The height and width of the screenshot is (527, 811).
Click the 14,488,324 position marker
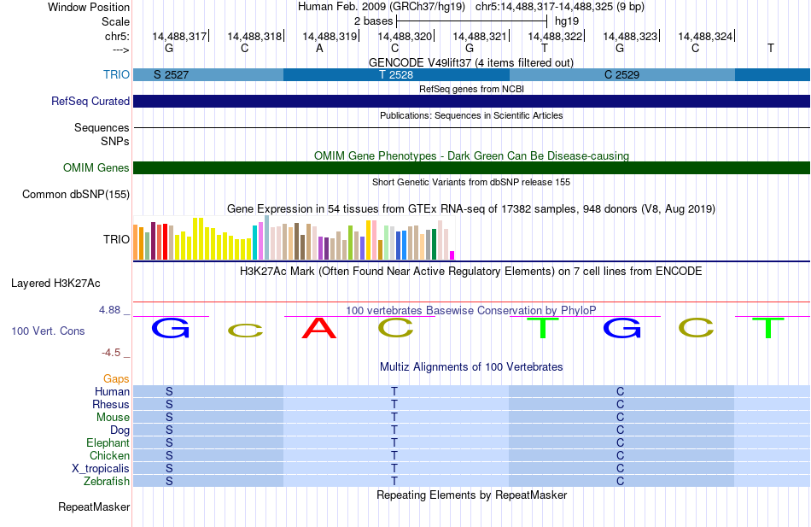pyautogui.click(x=705, y=36)
